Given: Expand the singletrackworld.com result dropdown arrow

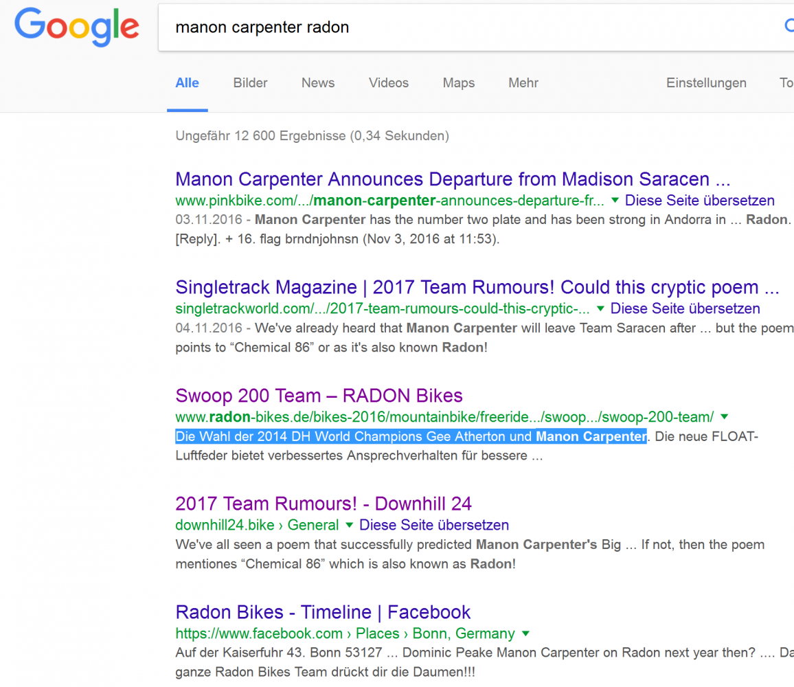Looking at the screenshot, I should [x=600, y=308].
